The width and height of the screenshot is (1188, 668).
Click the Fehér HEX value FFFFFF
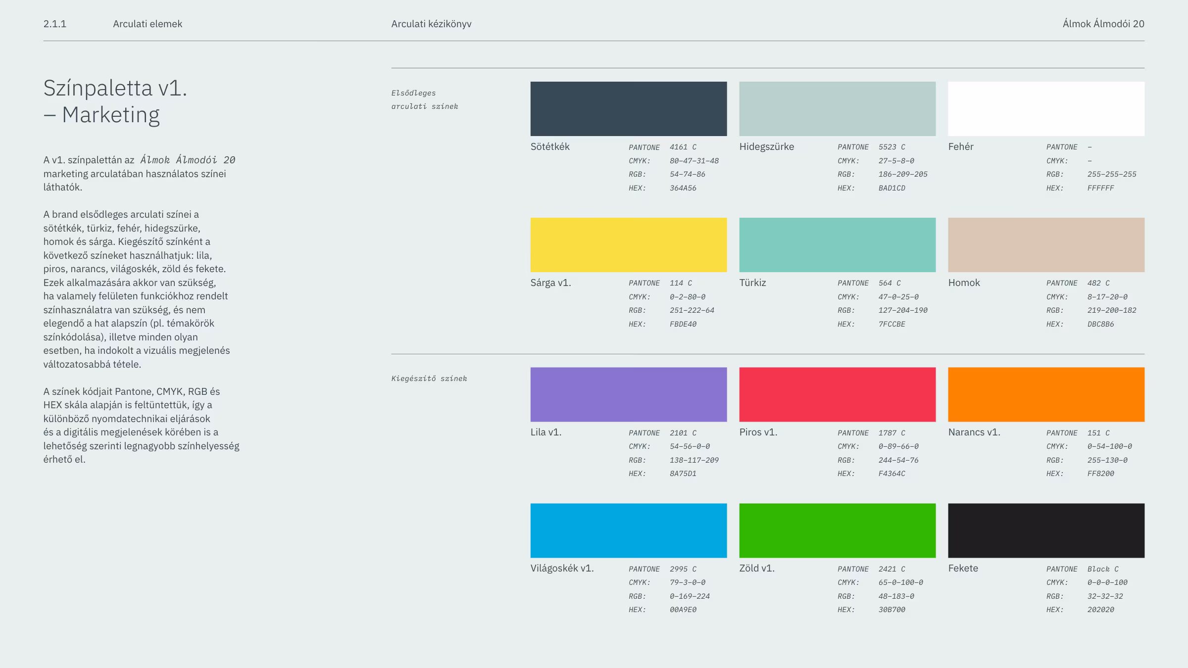1101,188
